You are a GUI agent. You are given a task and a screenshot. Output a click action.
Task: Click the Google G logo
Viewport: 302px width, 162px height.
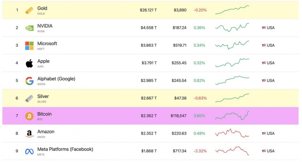[x=29, y=81]
